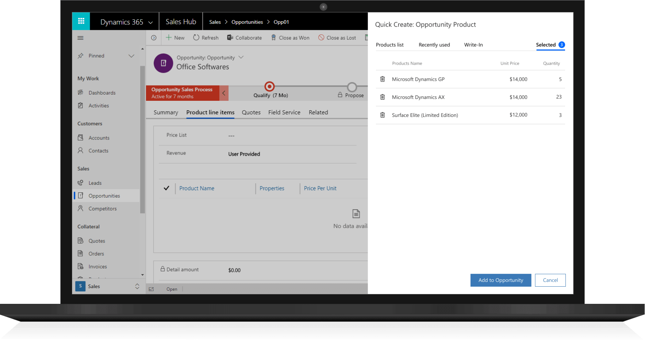Remove Microsoft Dynamics AX using trash icon

click(x=382, y=97)
